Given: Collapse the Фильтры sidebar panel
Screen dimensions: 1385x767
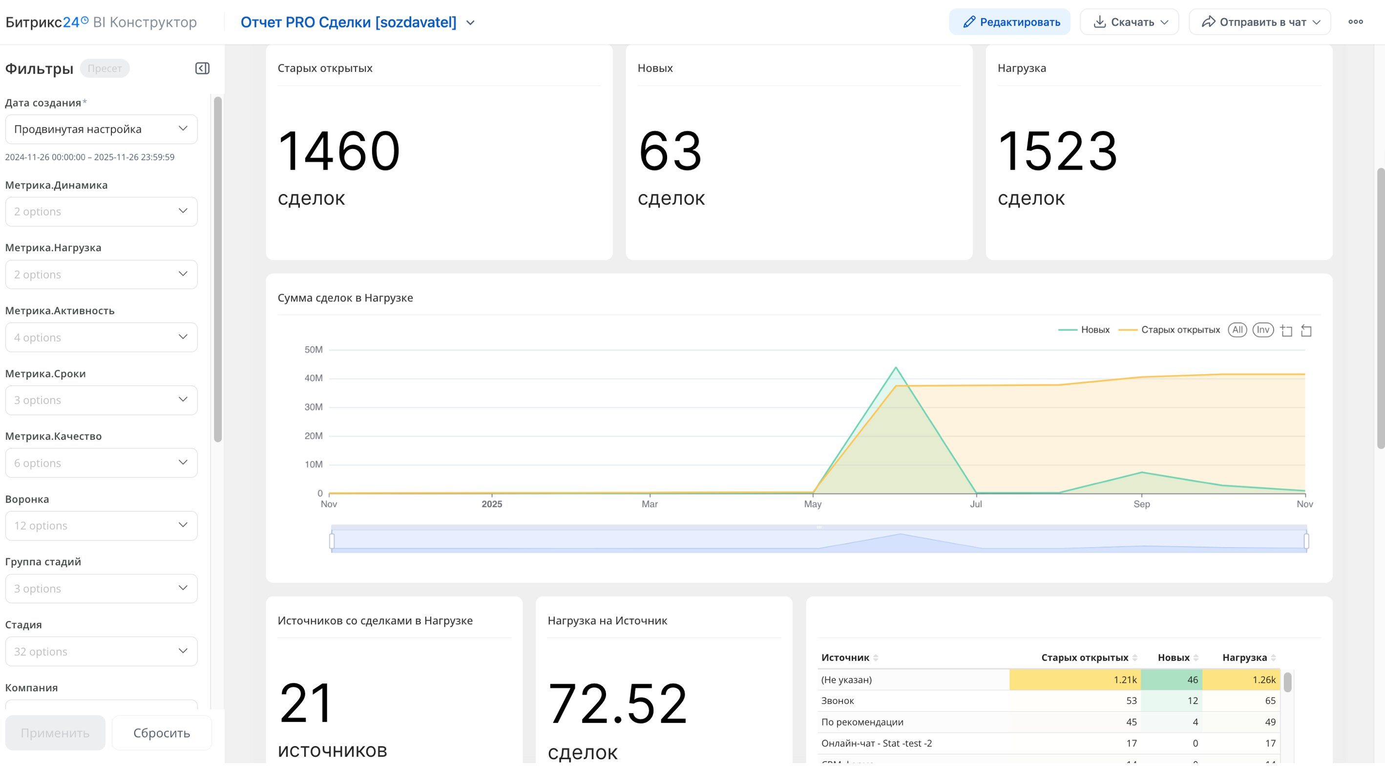Looking at the screenshot, I should (202, 68).
